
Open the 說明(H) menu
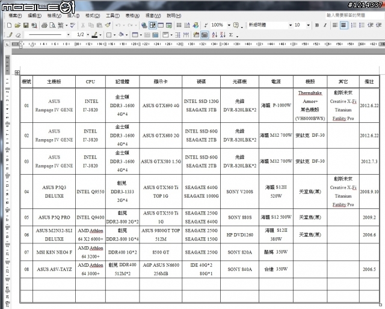[x=174, y=16]
